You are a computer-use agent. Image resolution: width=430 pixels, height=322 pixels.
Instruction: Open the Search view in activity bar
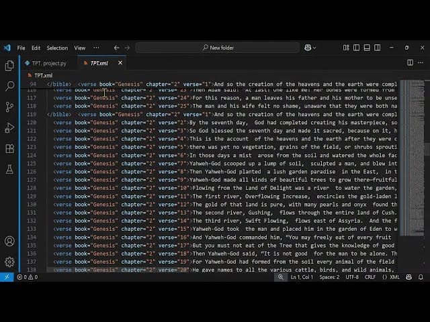point(9,86)
